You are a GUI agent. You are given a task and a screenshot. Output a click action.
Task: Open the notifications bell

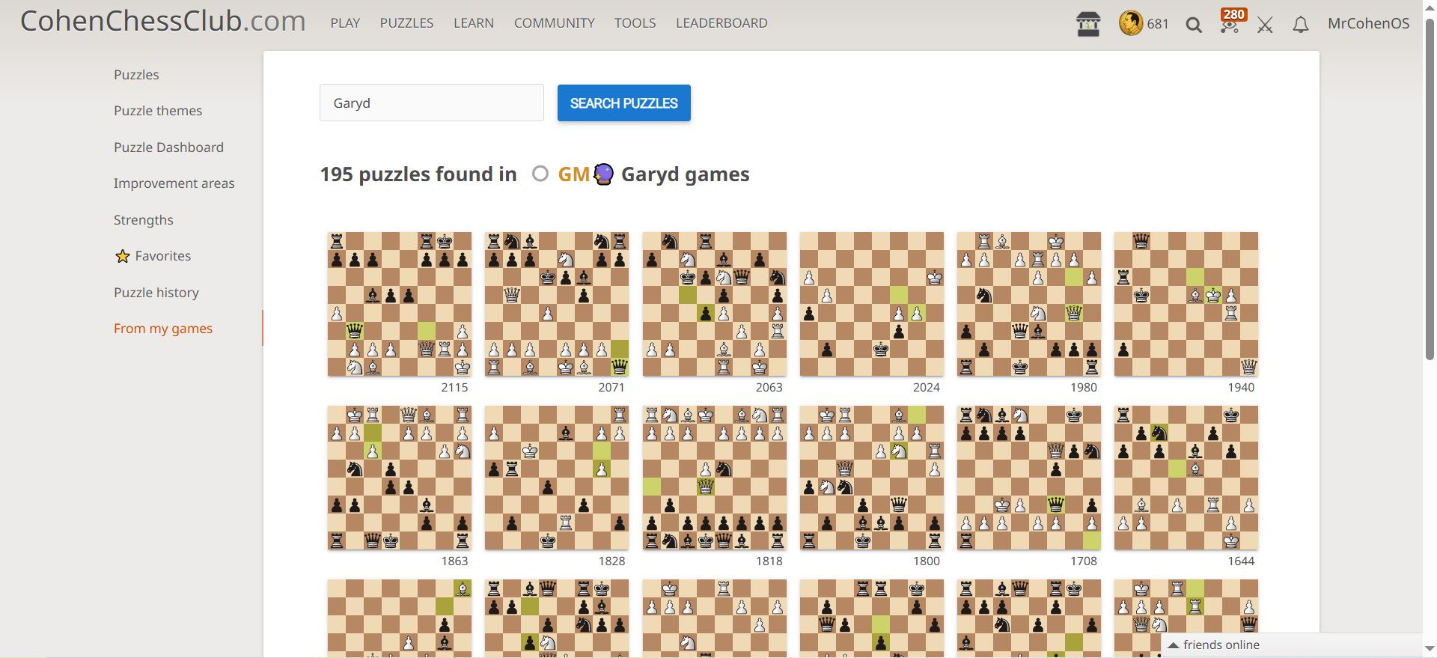(1301, 25)
